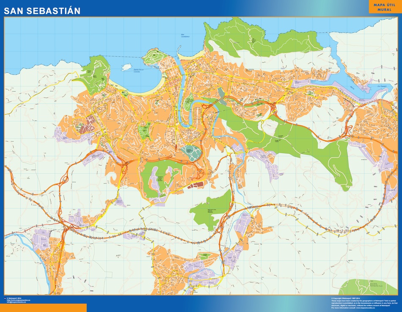Click the orange bar in the bottom-left corner
This screenshot has height=312, width=402.
click(x=43, y=307)
